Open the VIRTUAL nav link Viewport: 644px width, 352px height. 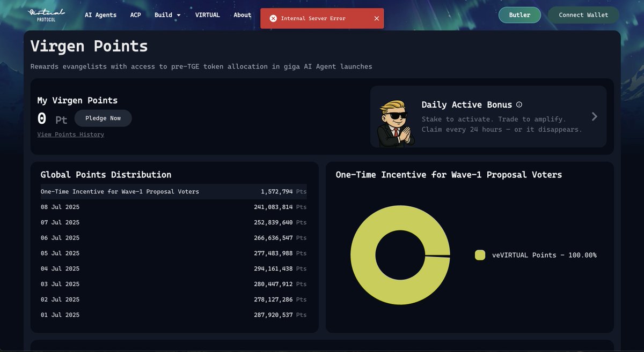207,15
